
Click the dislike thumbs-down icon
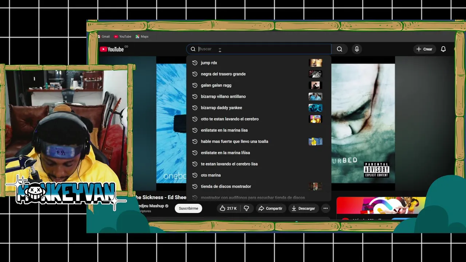(x=246, y=209)
